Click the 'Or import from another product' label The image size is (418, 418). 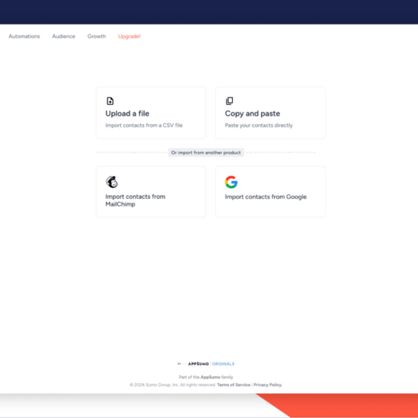[206, 153]
